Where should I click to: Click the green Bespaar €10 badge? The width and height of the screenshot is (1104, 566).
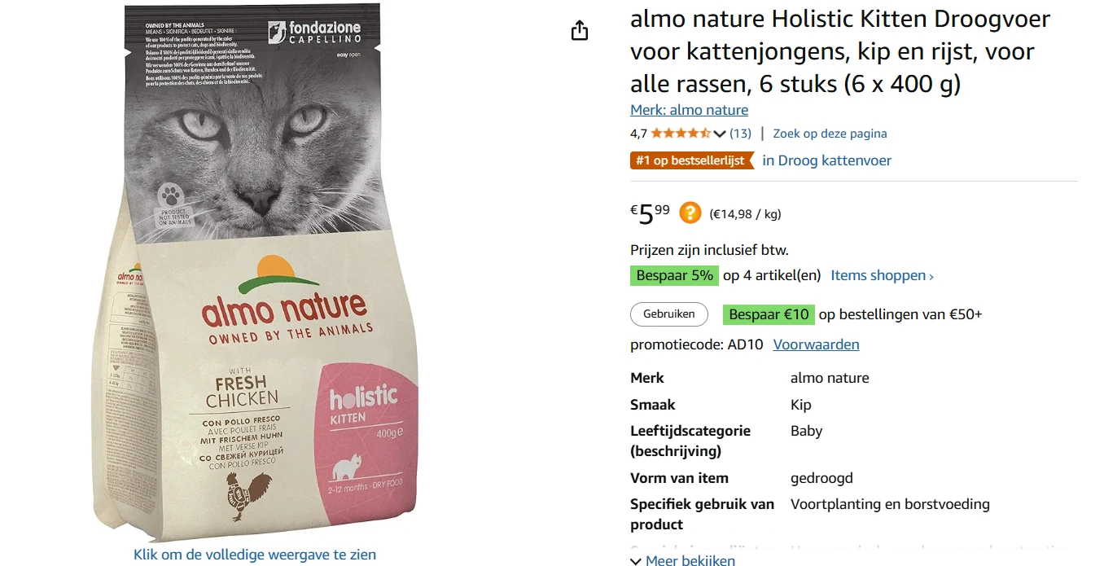768,314
